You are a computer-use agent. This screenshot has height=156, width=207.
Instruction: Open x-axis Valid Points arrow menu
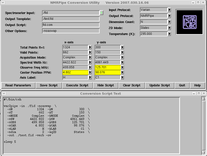point(90,52)
